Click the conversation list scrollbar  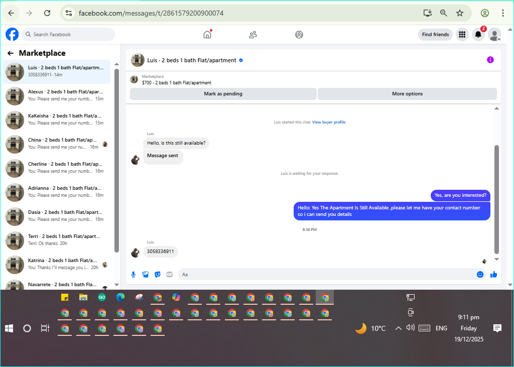[x=116, y=160]
